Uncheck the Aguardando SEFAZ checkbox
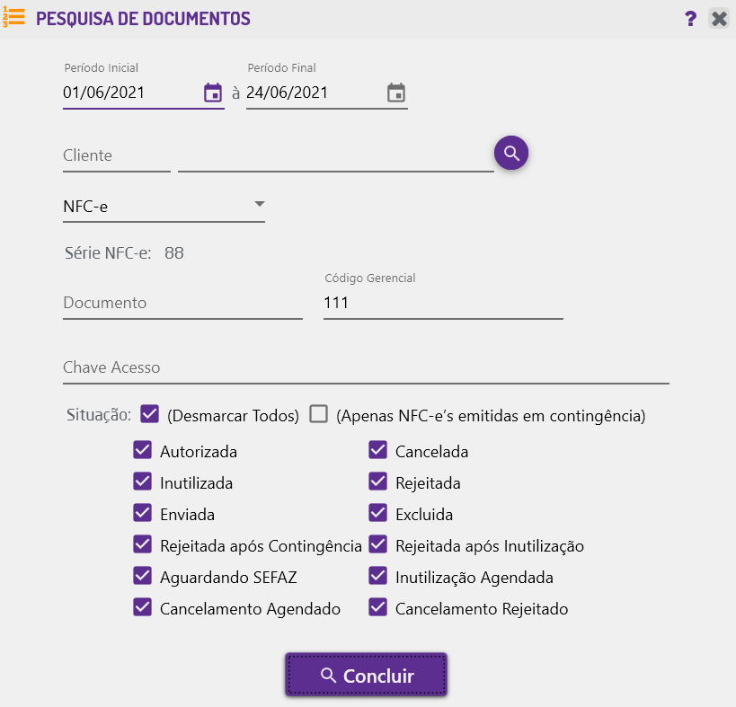This screenshot has height=707, width=736. [x=142, y=576]
